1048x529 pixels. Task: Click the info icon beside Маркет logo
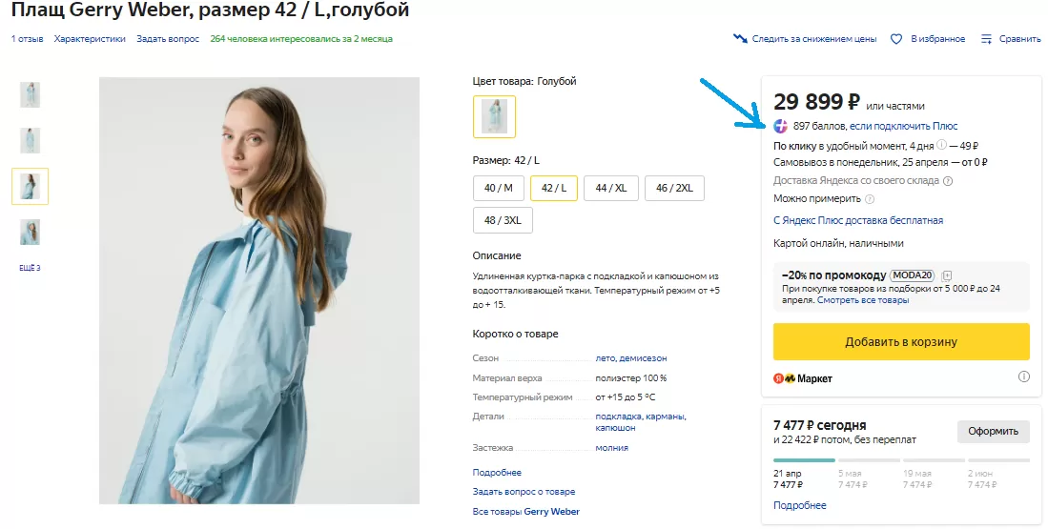(x=1024, y=377)
